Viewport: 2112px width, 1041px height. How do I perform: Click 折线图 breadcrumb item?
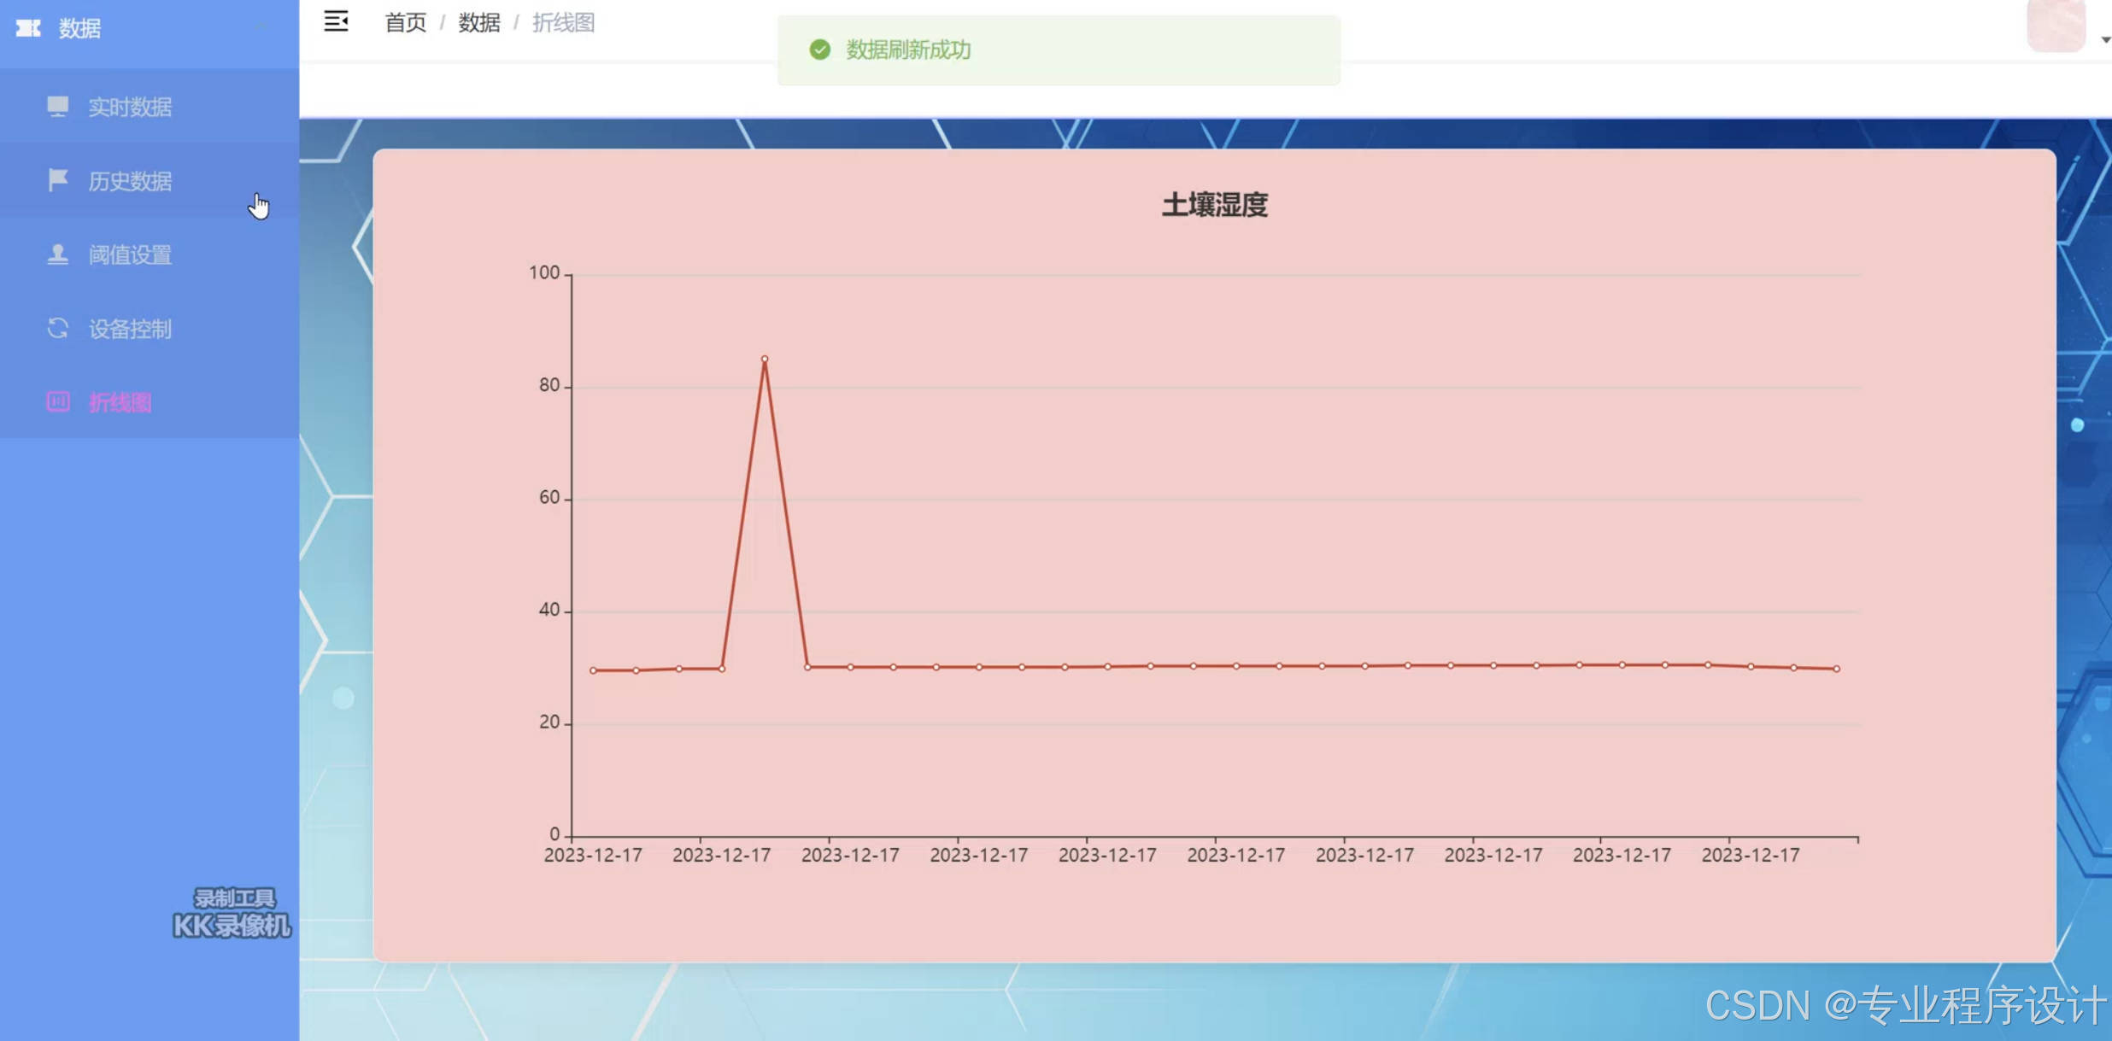[563, 22]
